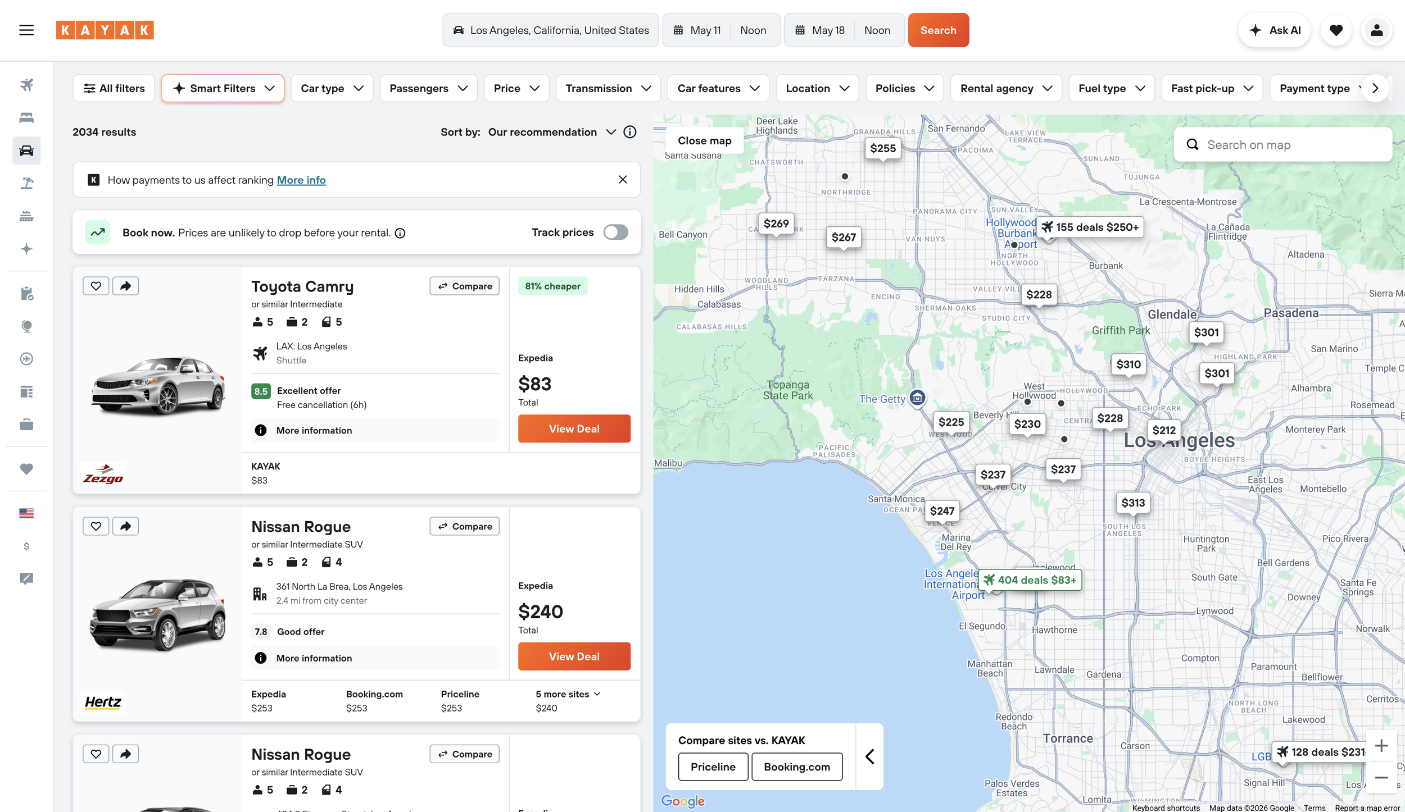Change the May 11 pickup date
Image resolution: width=1405 pixels, height=812 pixels.
click(x=697, y=30)
